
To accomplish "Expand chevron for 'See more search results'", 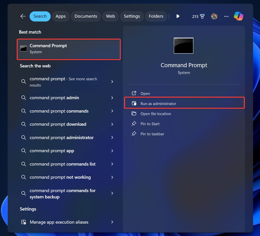I will click(x=112, y=82).
